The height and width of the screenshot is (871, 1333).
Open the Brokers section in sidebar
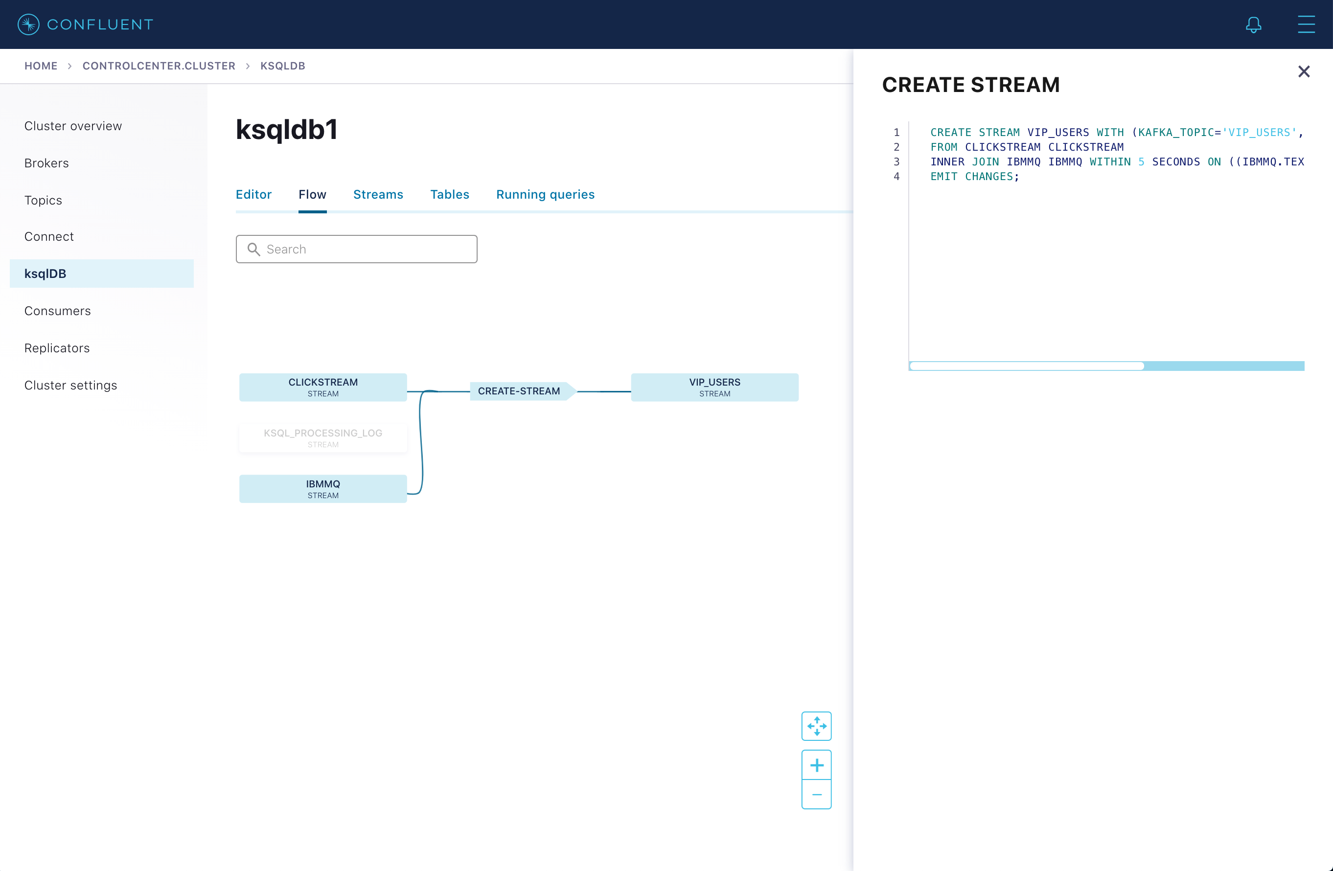[46, 162]
